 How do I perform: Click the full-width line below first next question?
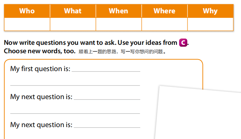(x=75, y=113)
